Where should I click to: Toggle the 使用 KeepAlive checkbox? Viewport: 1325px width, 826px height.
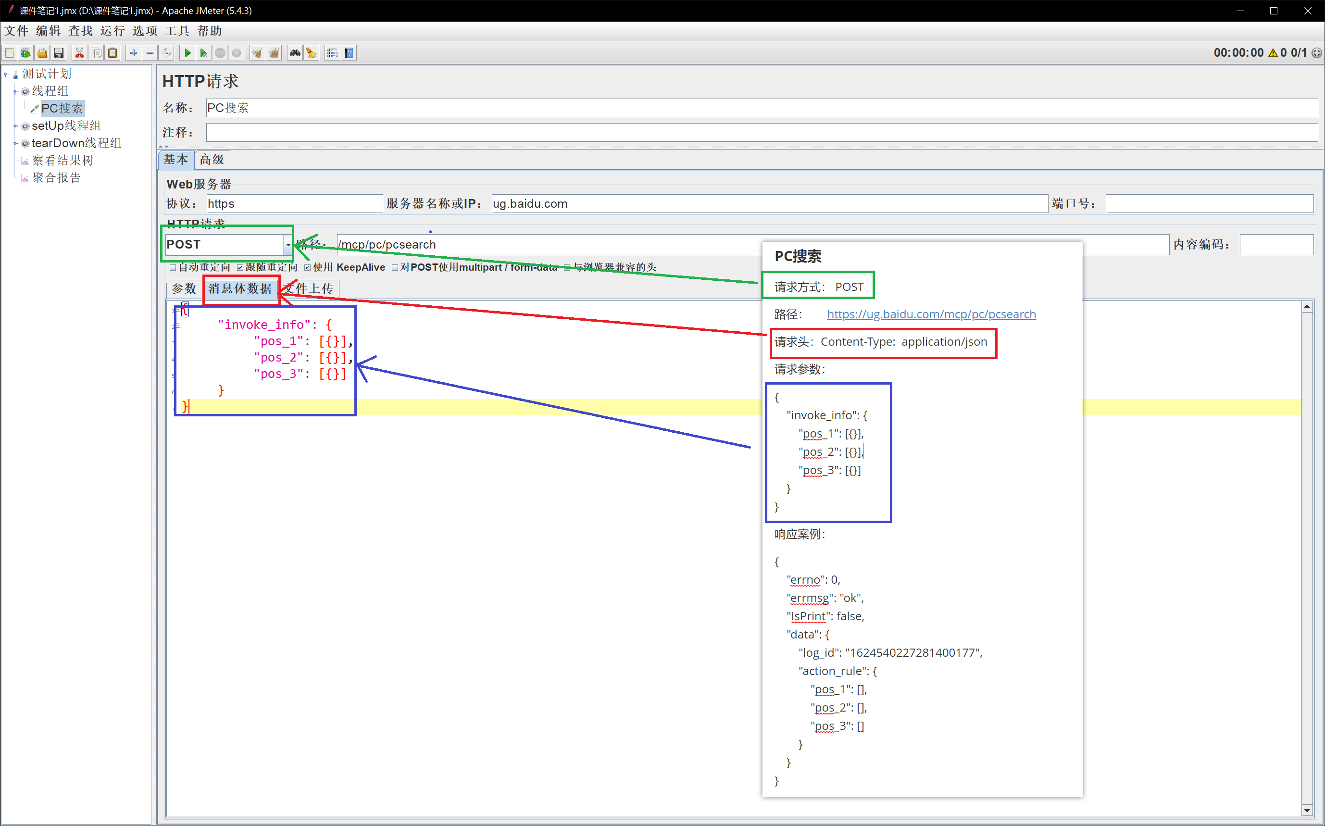pos(308,268)
